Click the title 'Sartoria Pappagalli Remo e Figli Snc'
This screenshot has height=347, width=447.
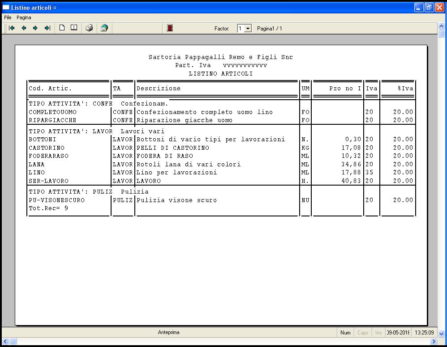[x=221, y=57]
